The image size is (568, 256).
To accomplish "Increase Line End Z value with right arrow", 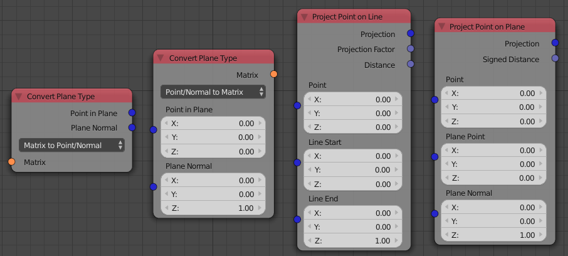I will tap(397, 241).
